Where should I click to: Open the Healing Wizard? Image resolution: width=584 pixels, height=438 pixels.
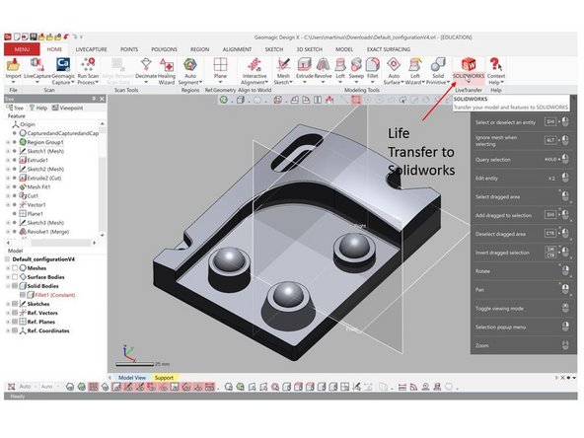pyautogui.click(x=167, y=65)
